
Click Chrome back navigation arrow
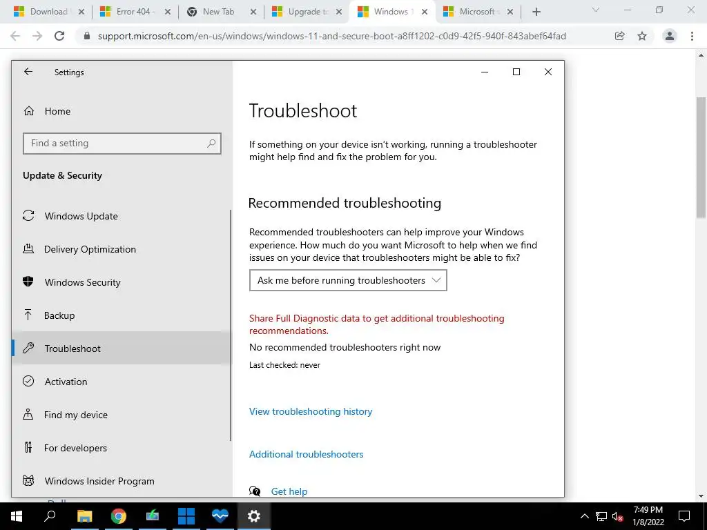pos(15,36)
